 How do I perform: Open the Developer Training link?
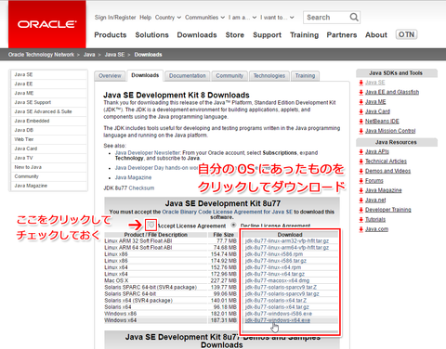[388, 210]
